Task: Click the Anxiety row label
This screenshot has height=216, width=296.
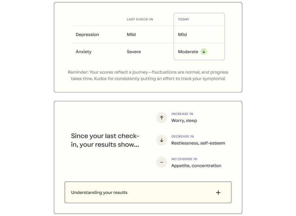Action: pos(84,52)
